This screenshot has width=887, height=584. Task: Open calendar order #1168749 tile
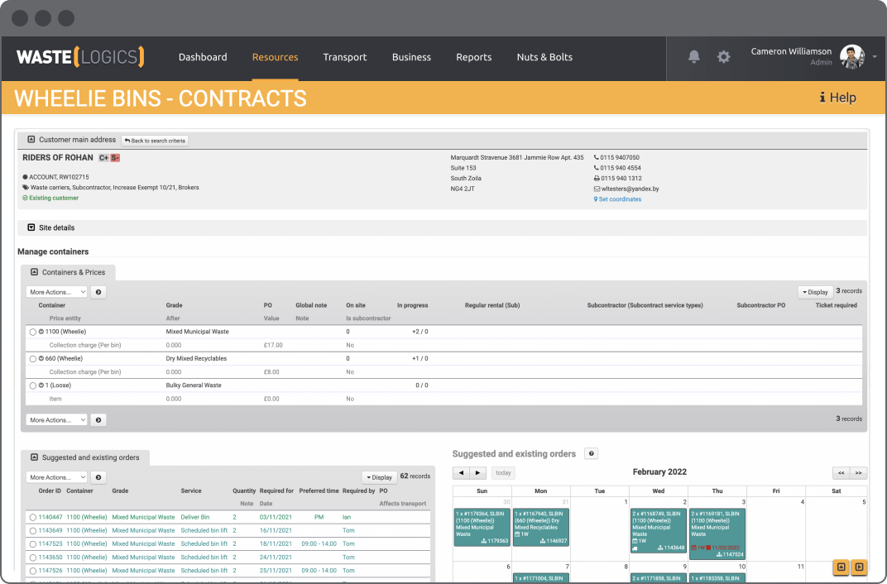(x=659, y=531)
